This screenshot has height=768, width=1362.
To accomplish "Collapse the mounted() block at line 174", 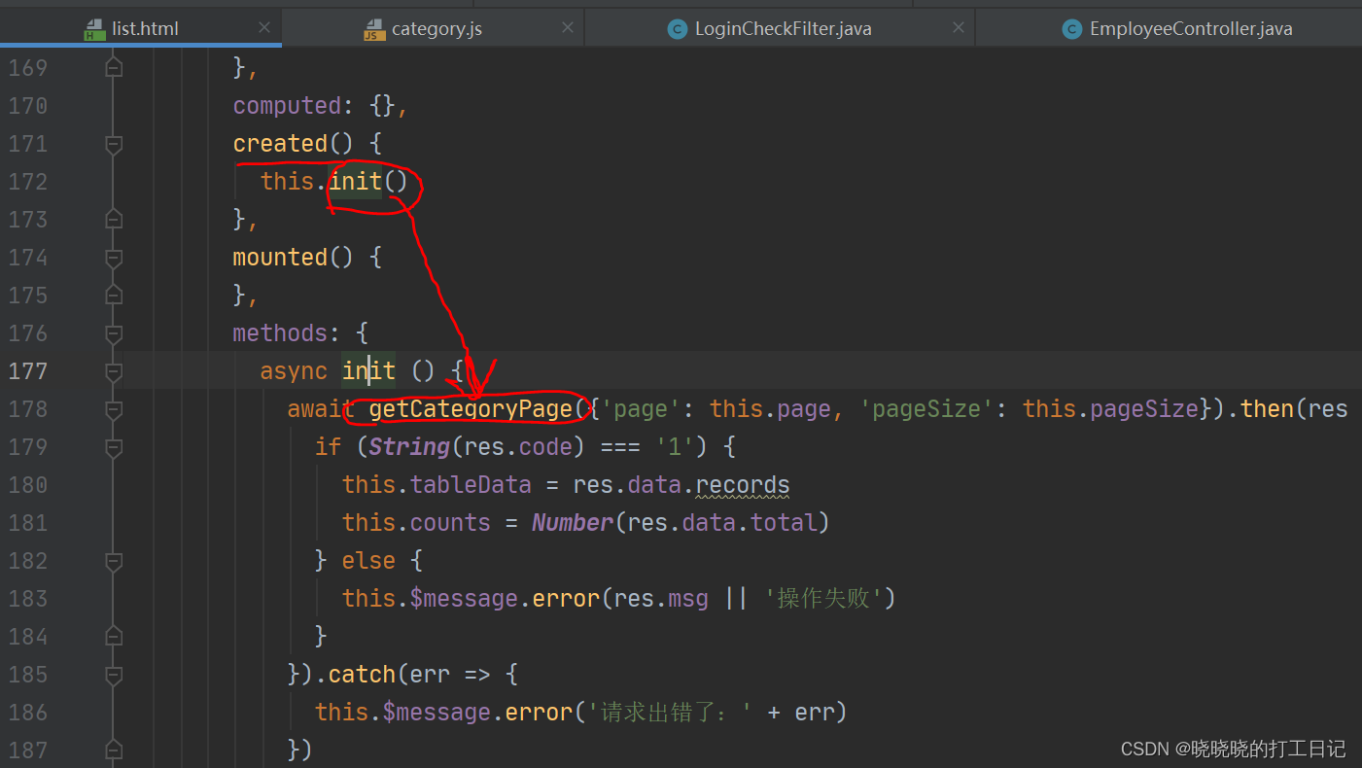I will [114, 258].
